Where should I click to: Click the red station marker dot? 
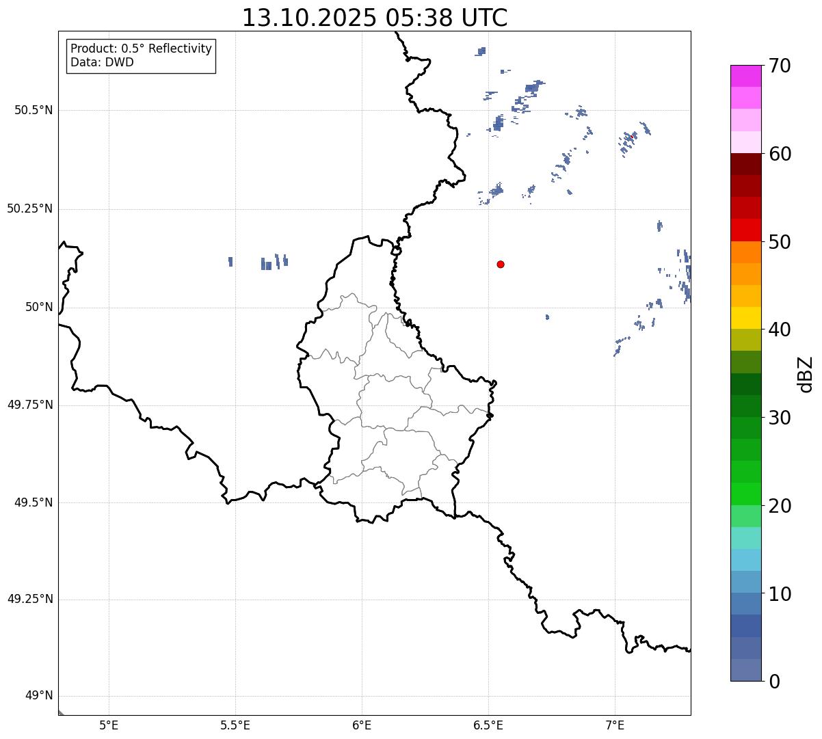(501, 264)
